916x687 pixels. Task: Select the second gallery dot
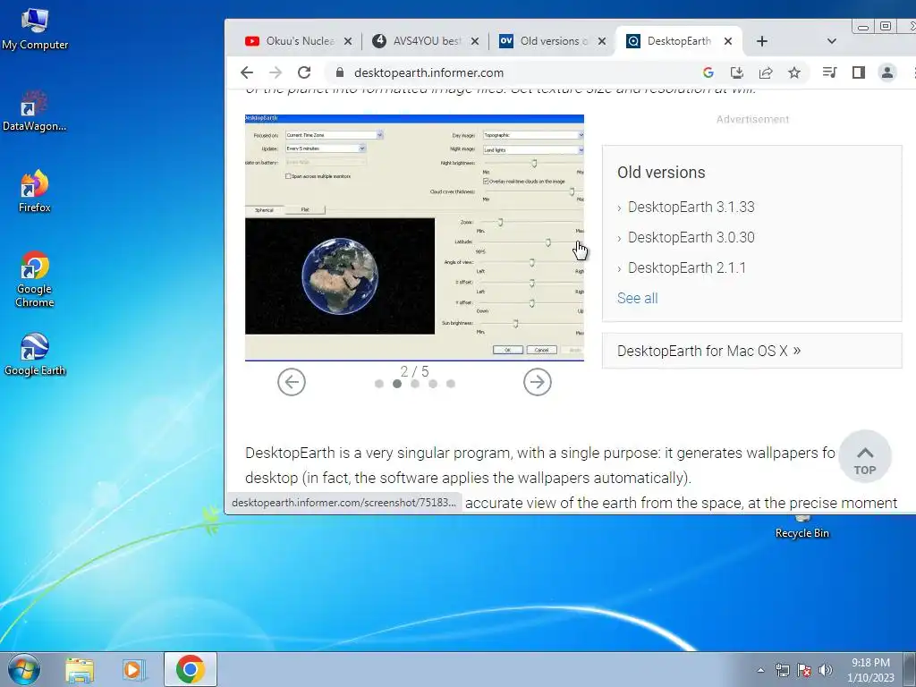[397, 384]
